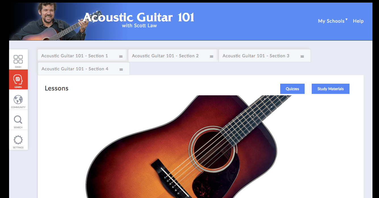This screenshot has height=198, width=379.
Task: Click the Quizzes button
Action: click(x=292, y=89)
